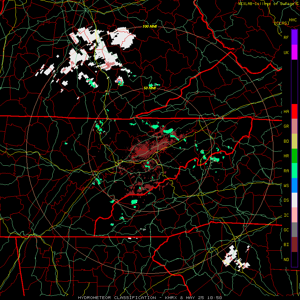Click the "GR" legend label text

[x=286, y=126]
